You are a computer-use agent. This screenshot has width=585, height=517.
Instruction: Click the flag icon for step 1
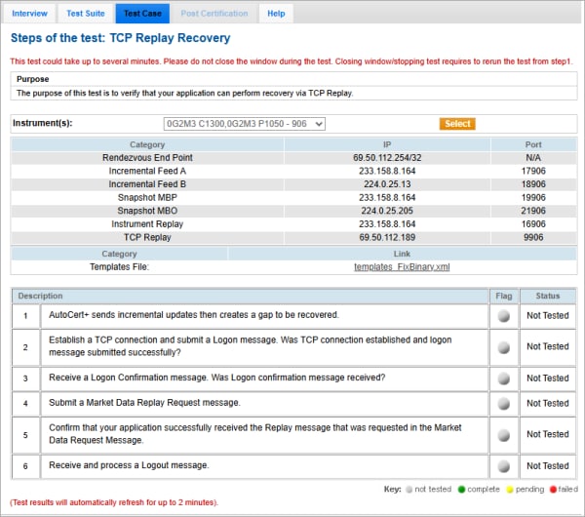[x=503, y=316]
